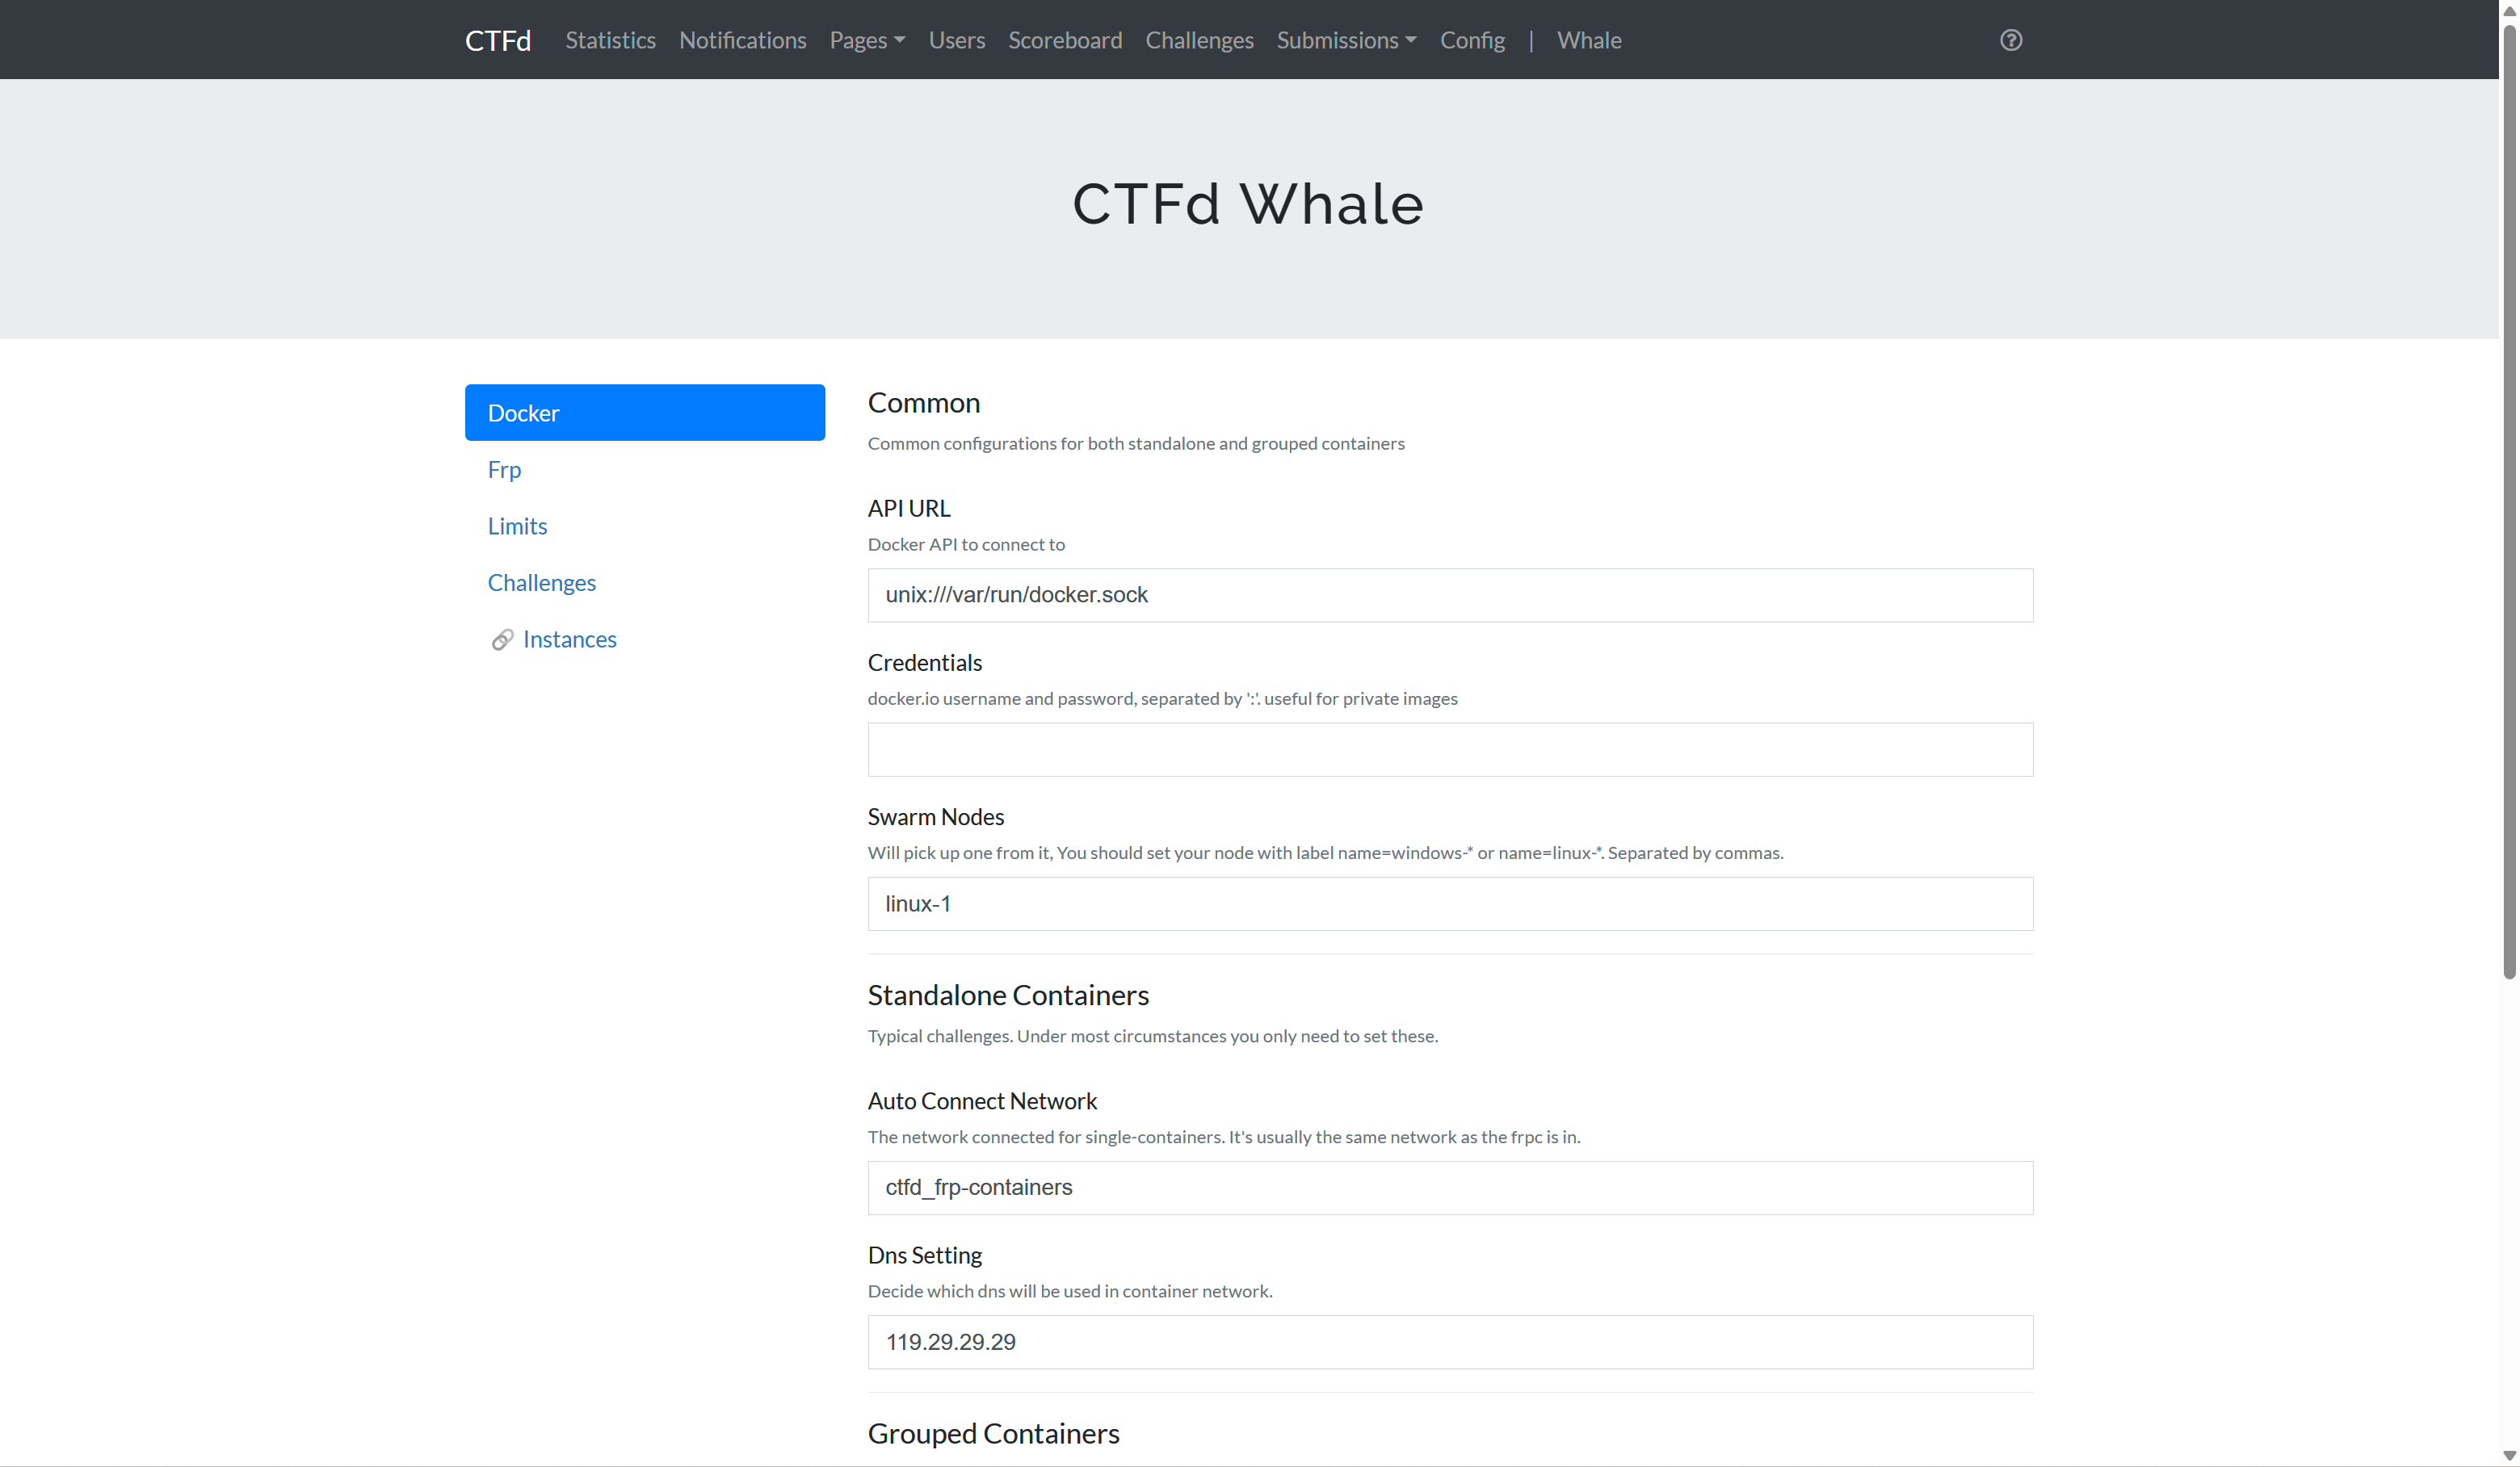Click the link icon beside Instances
The image size is (2520, 1467).
[502, 639]
